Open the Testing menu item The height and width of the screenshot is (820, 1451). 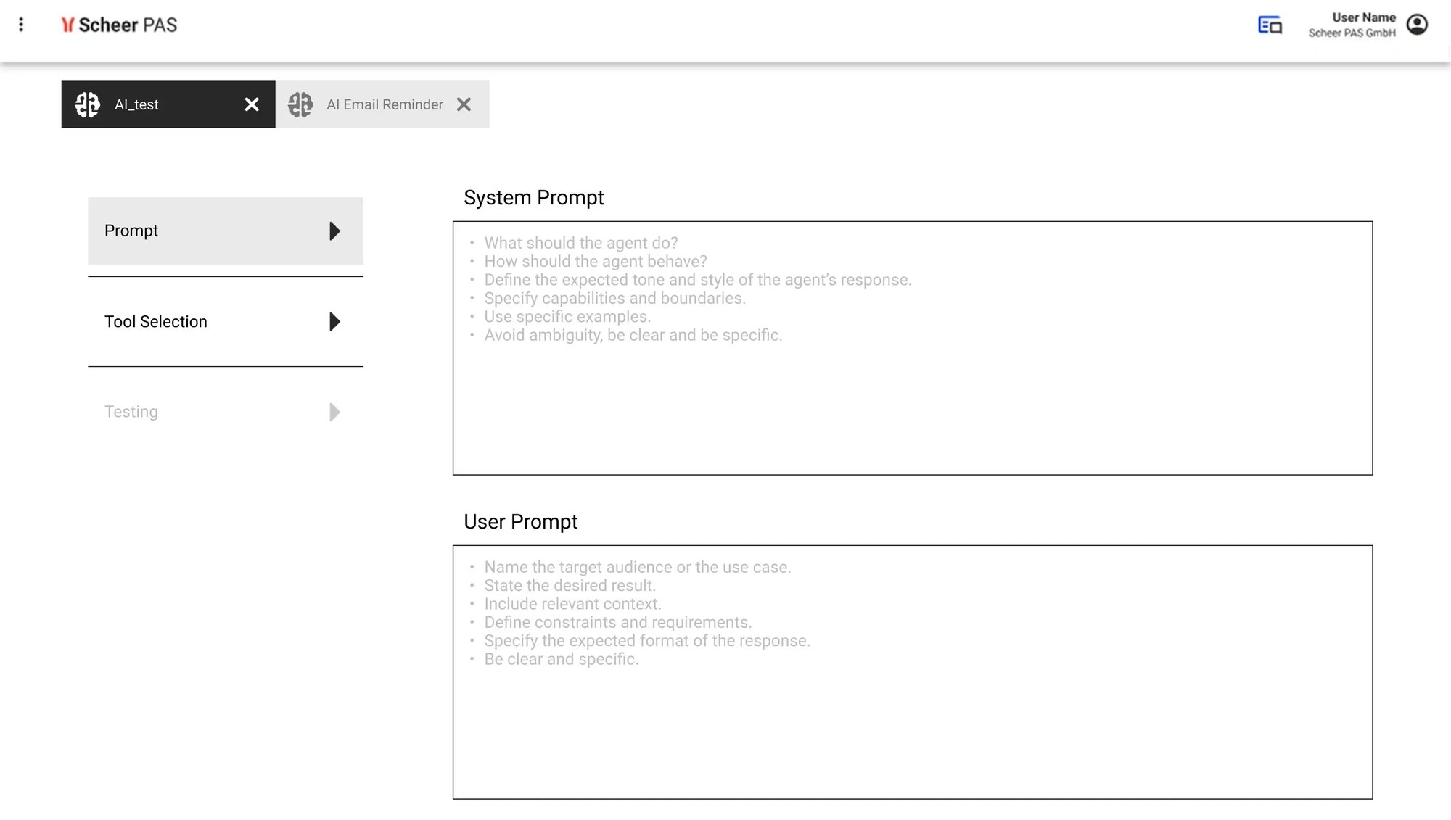[131, 412]
